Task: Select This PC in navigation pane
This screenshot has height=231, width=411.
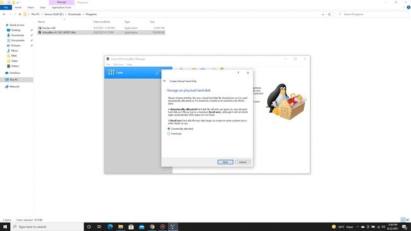Action: (x=14, y=80)
